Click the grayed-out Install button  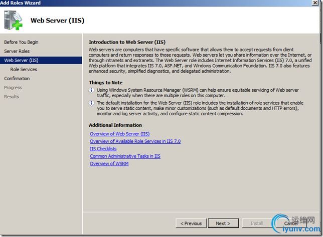(257, 223)
